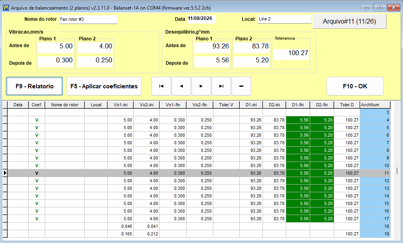Go to previous archive record

click(181, 86)
